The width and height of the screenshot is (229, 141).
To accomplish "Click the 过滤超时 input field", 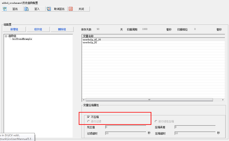I will coord(125,133).
